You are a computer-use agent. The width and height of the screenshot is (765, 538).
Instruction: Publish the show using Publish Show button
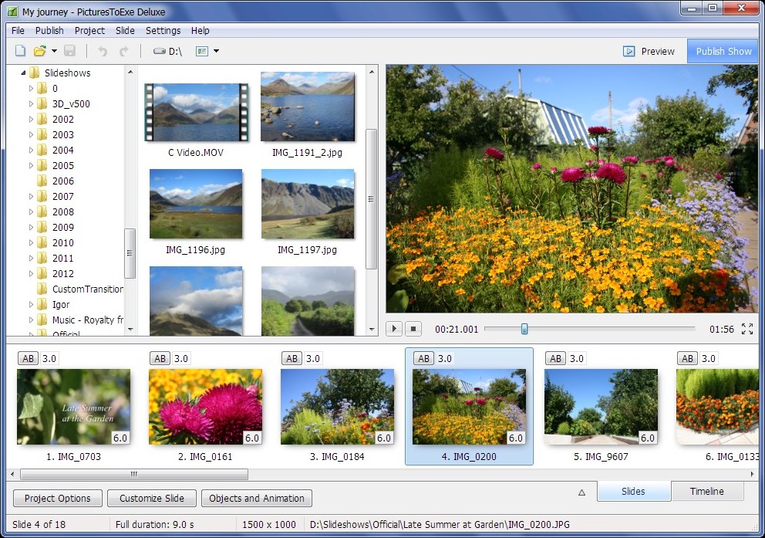click(x=723, y=51)
